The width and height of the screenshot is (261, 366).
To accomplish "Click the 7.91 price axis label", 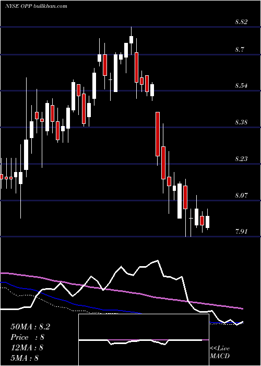I will (241, 232).
